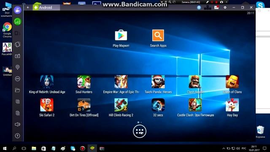The width and height of the screenshot is (270, 152).
Task: Open Google Chrome desktop shortcut
Action: pyautogui.click(x=7, y=30)
